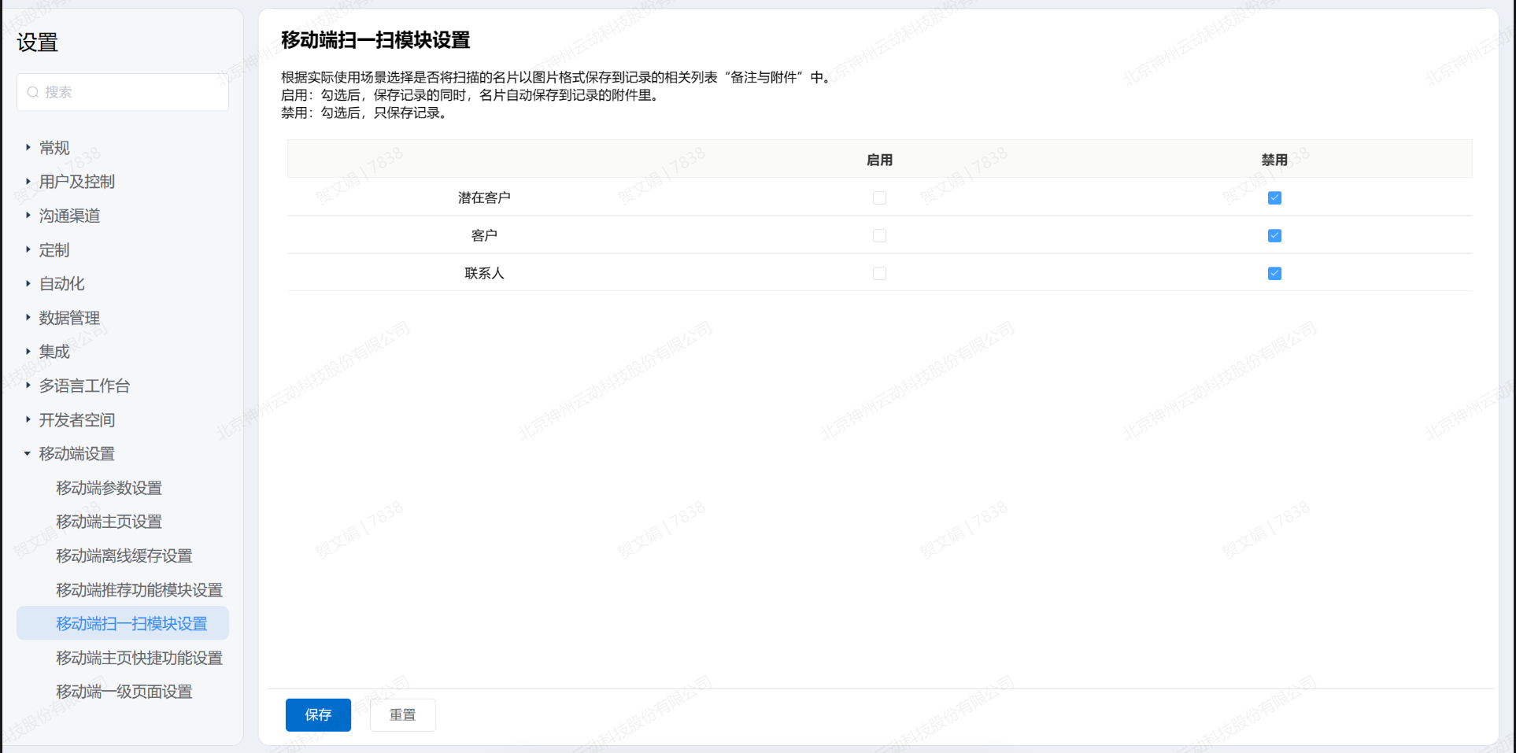Open 移动端一级页面设置
The width and height of the screenshot is (1516, 753).
(124, 692)
